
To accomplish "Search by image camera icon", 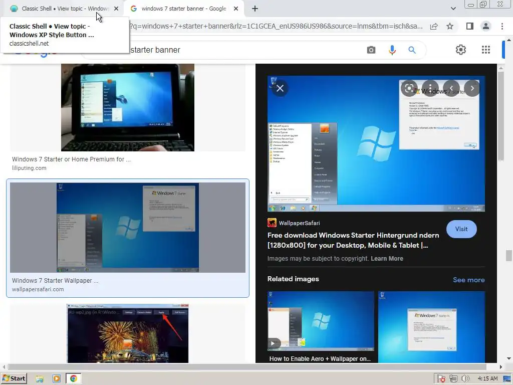I will pyautogui.click(x=371, y=50).
